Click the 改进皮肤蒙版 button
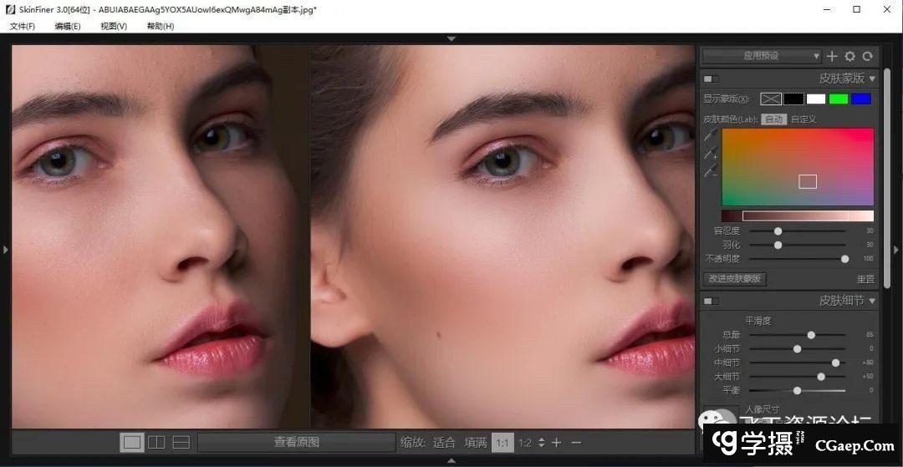Viewport: 903px width, 467px height. tap(736, 279)
